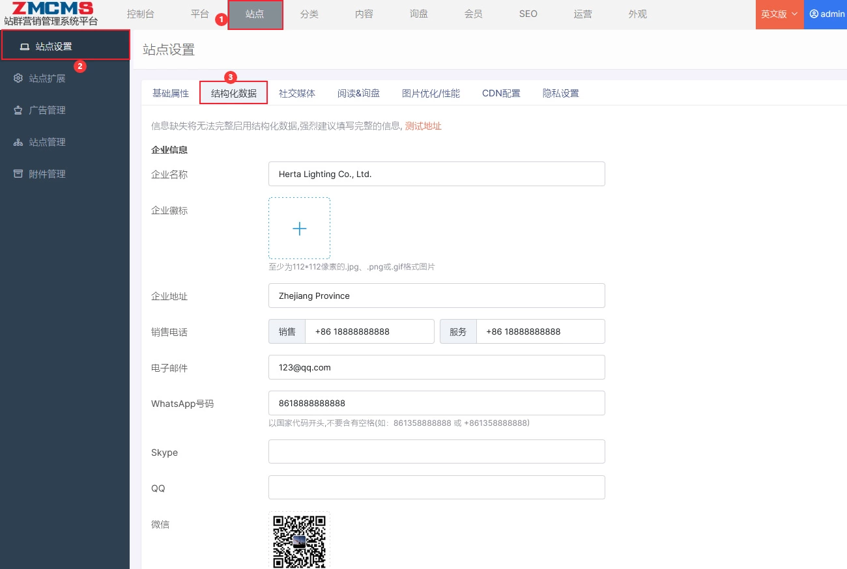
Task: Click the 服务 label addon
Action: click(458, 331)
